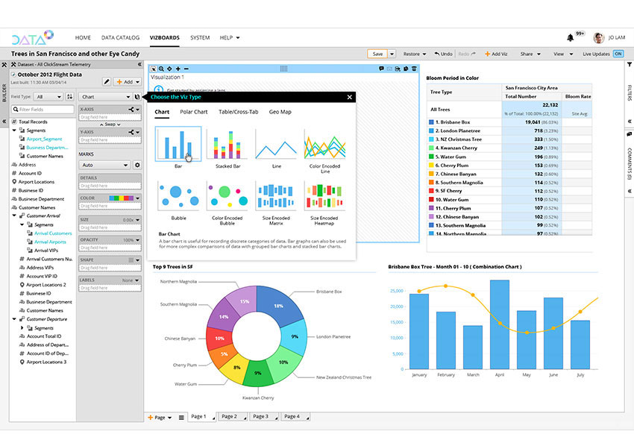Image resolution: width=634 pixels, height=440 pixels.
Task: Open the Filters funnel icon on right sidebar
Action: (629, 66)
